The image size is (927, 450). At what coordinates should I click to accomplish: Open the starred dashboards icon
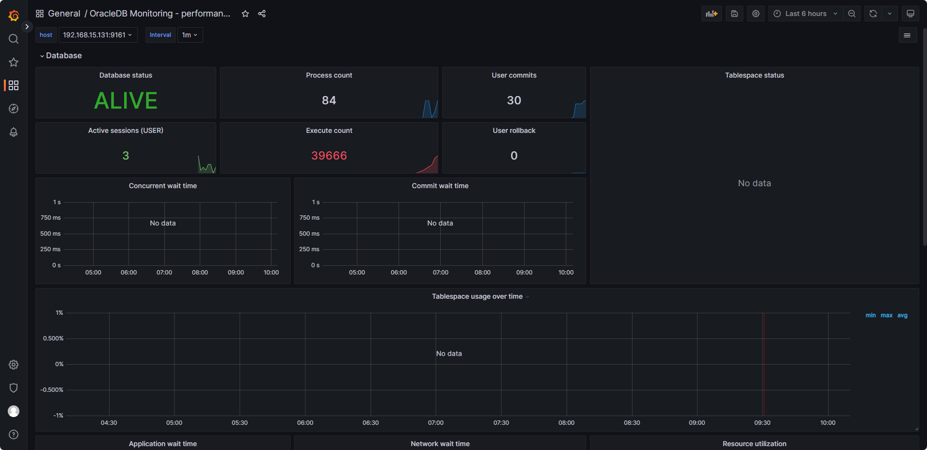[x=14, y=62]
